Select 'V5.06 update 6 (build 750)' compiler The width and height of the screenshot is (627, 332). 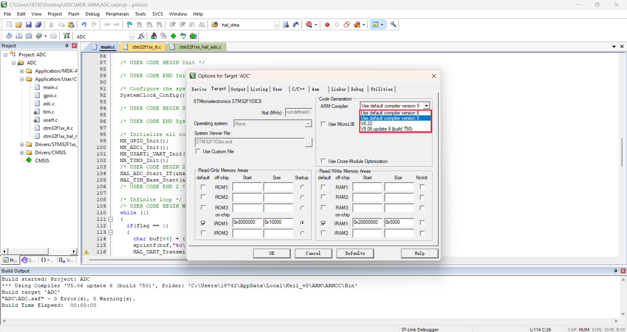395,129
